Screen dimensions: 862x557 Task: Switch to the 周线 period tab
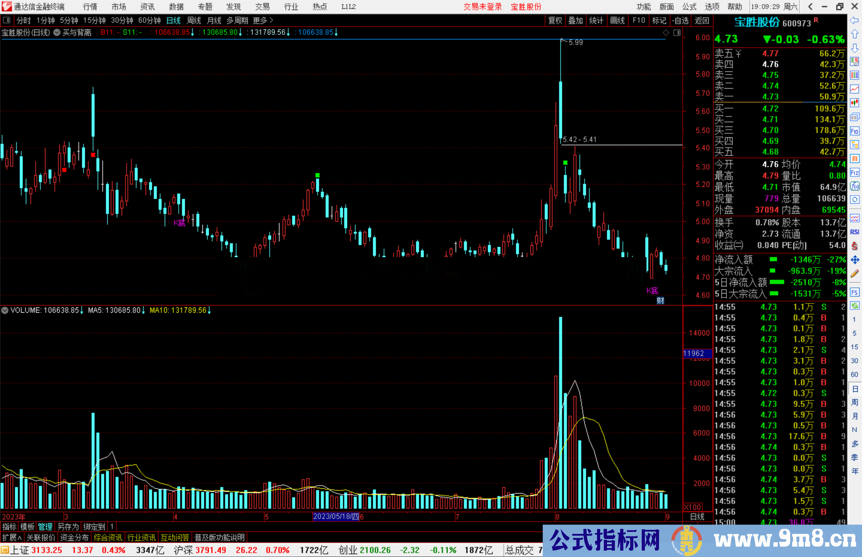click(x=194, y=20)
